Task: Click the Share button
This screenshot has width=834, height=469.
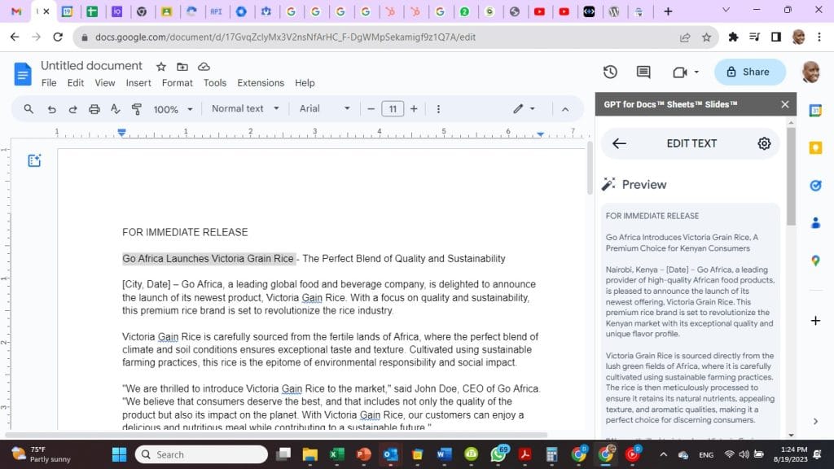Action: click(749, 72)
